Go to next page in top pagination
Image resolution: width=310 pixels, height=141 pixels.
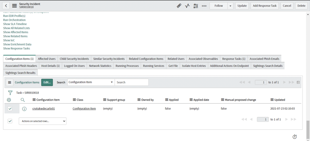(284, 82)
